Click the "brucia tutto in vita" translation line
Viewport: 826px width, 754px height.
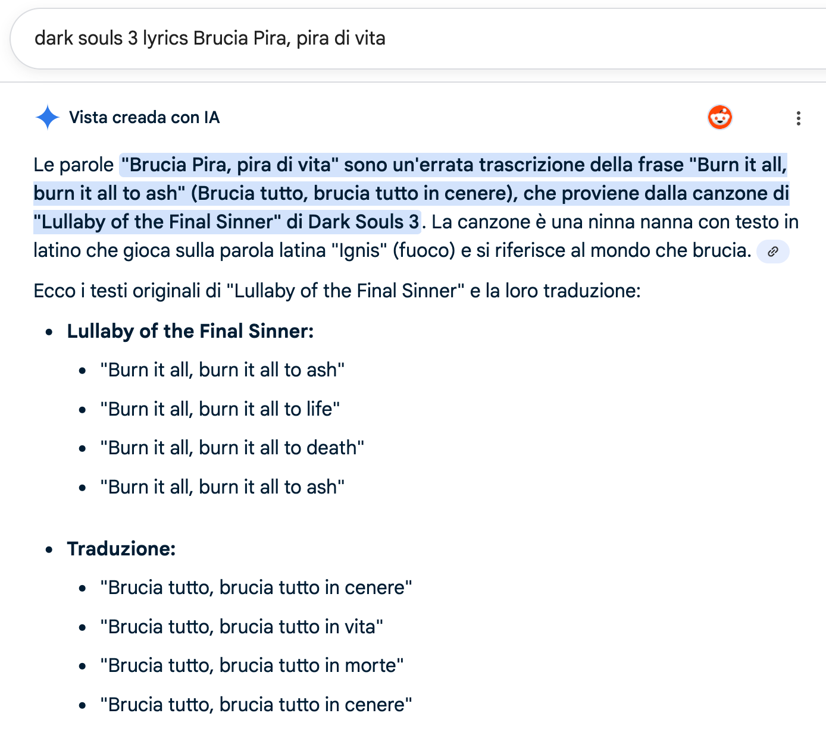pos(241,627)
